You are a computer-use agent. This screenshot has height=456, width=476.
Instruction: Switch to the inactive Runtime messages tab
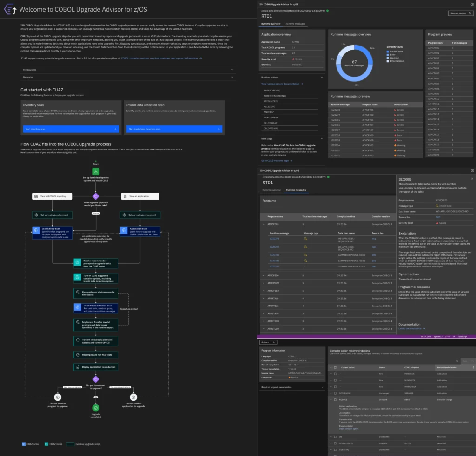(x=295, y=23)
